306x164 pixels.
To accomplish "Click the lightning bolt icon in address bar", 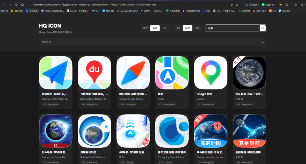I will click(232, 4).
